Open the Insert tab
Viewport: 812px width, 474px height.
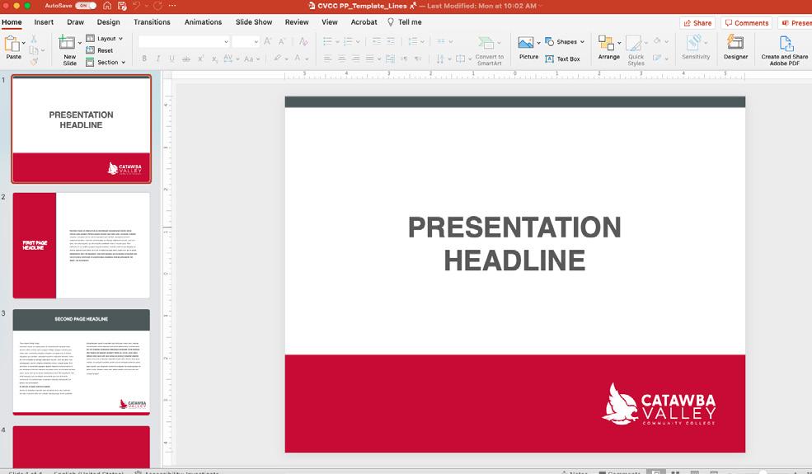(44, 22)
